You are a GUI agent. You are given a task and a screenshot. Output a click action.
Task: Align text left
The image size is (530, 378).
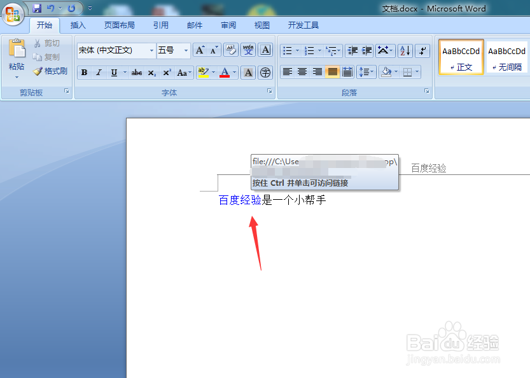(x=288, y=72)
